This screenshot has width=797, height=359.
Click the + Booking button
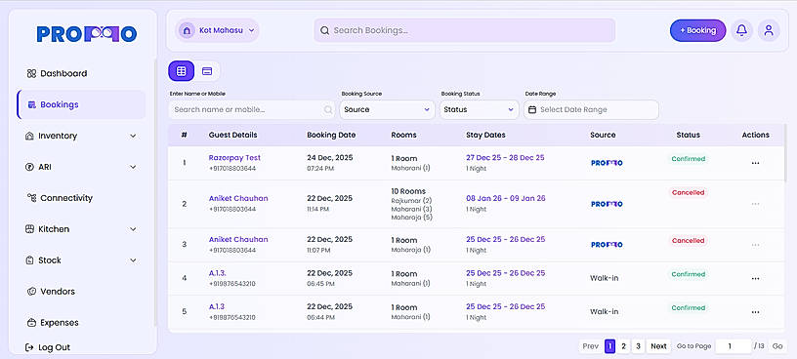point(697,30)
